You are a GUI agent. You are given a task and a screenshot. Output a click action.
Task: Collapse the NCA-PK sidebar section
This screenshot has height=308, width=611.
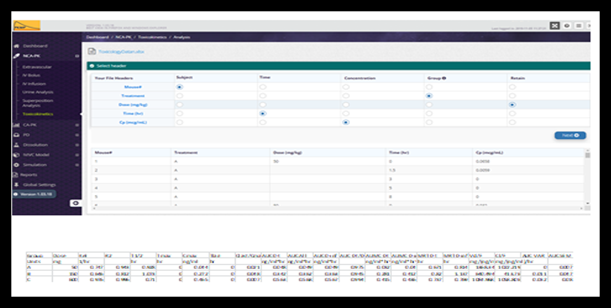tap(77, 56)
